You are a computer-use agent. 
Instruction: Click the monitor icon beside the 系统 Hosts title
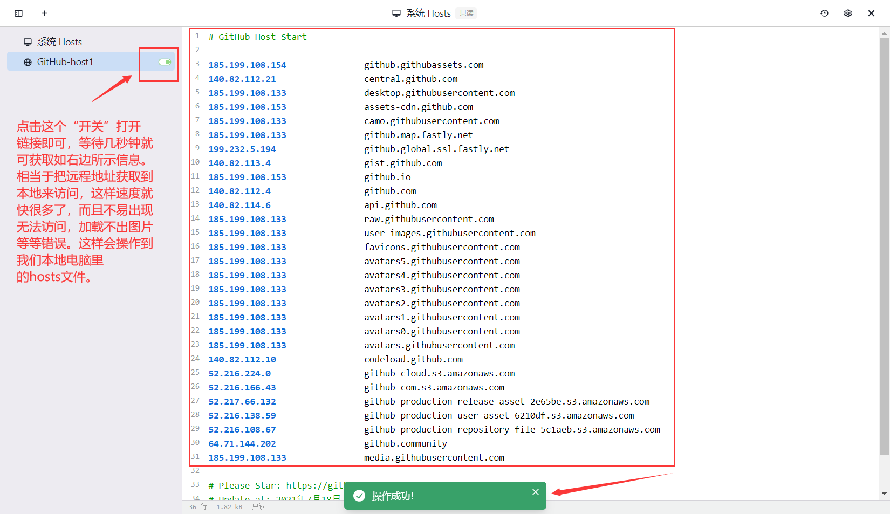(396, 13)
